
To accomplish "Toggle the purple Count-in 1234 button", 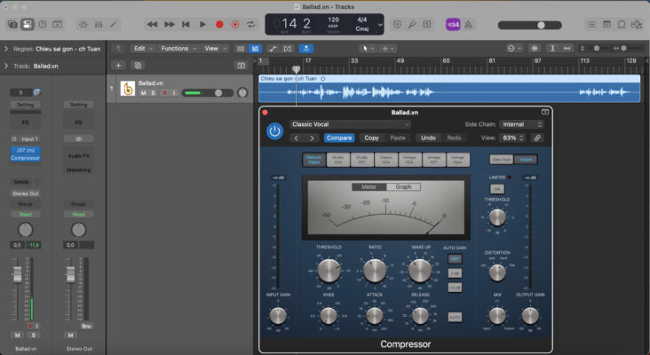I will click(453, 25).
